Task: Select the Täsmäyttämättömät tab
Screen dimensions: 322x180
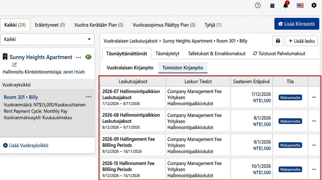Action: 127,53
